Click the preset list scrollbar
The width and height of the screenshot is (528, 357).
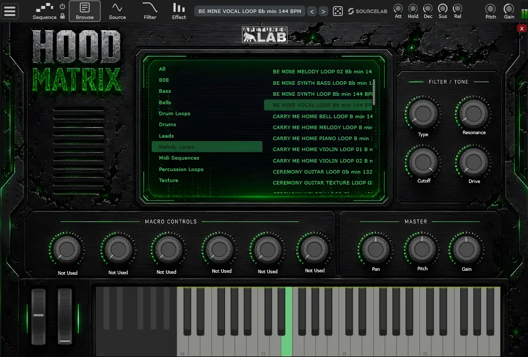tap(374, 92)
